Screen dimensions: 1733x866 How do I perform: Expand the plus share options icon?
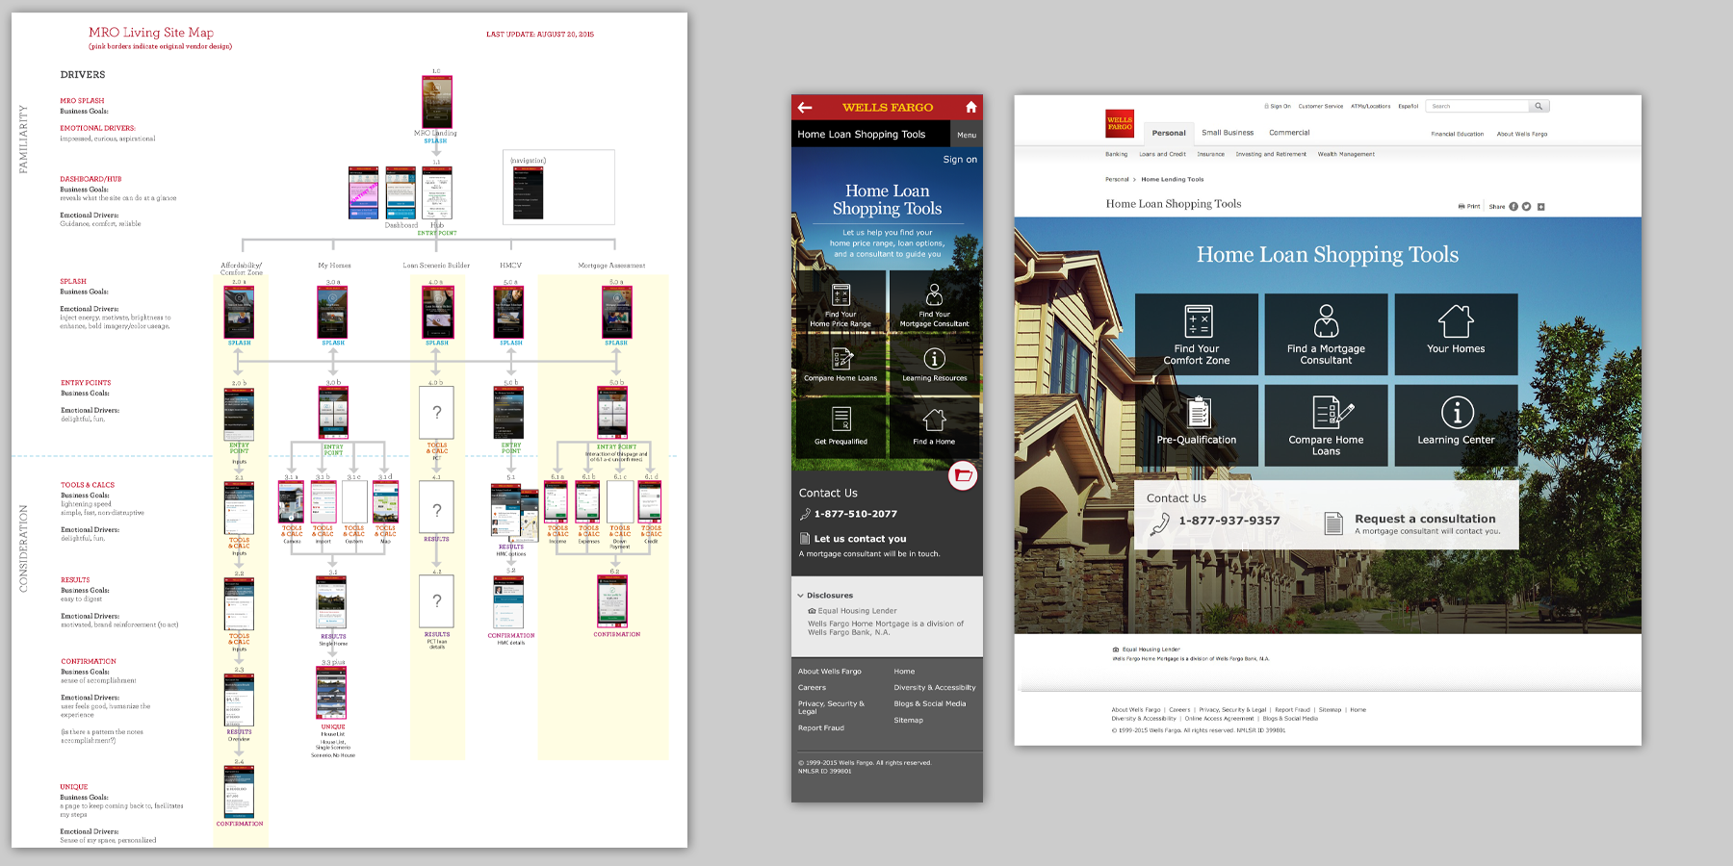tap(1540, 207)
